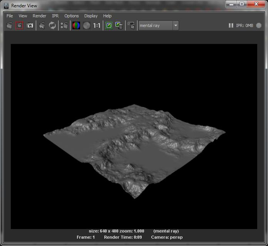Click the Maya icon in the title bar

click(6, 6)
